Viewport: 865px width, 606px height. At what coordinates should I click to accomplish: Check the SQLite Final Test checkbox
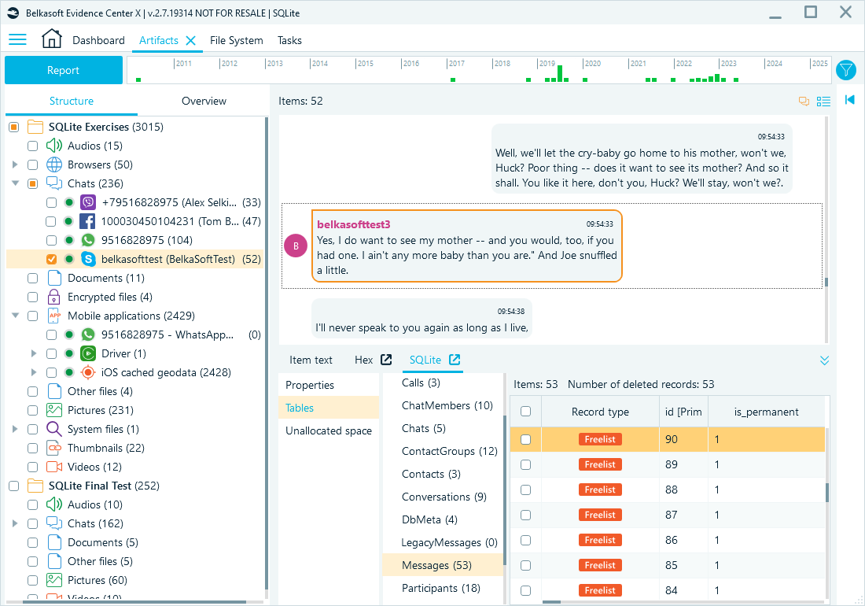(14, 486)
